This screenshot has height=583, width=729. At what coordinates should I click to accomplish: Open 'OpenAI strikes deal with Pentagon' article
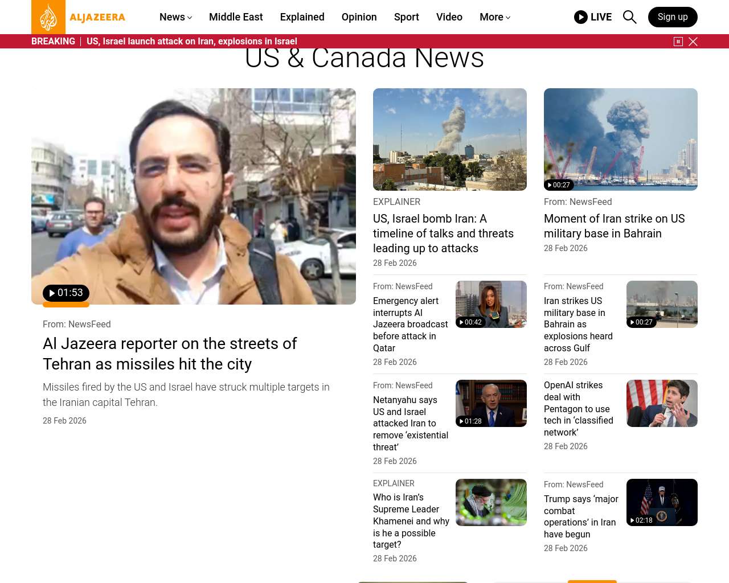click(x=579, y=409)
